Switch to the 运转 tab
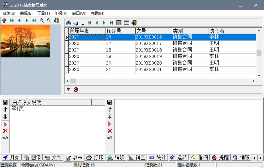The width and height of the screenshot is (264, 168). pos(178,158)
